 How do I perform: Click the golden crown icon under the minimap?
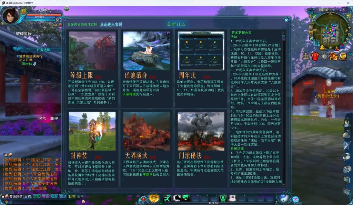(x=306, y=57)
